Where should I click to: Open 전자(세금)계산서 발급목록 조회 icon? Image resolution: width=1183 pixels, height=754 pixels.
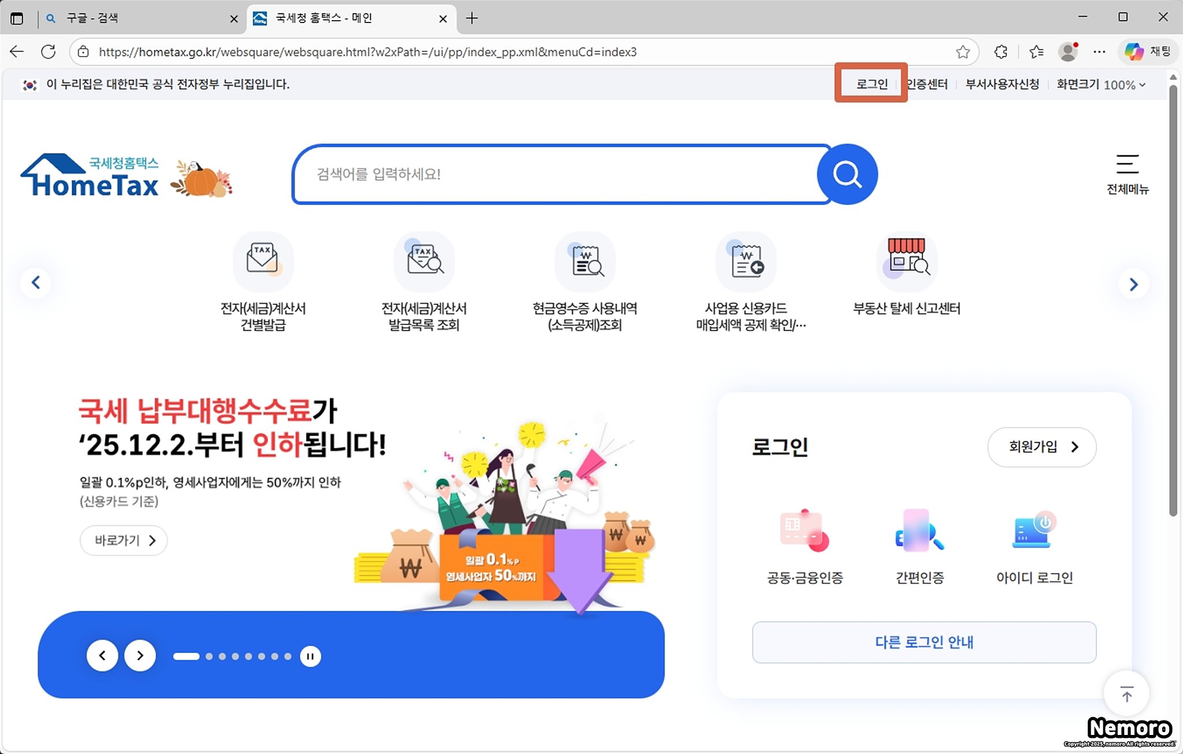point(424,262)
